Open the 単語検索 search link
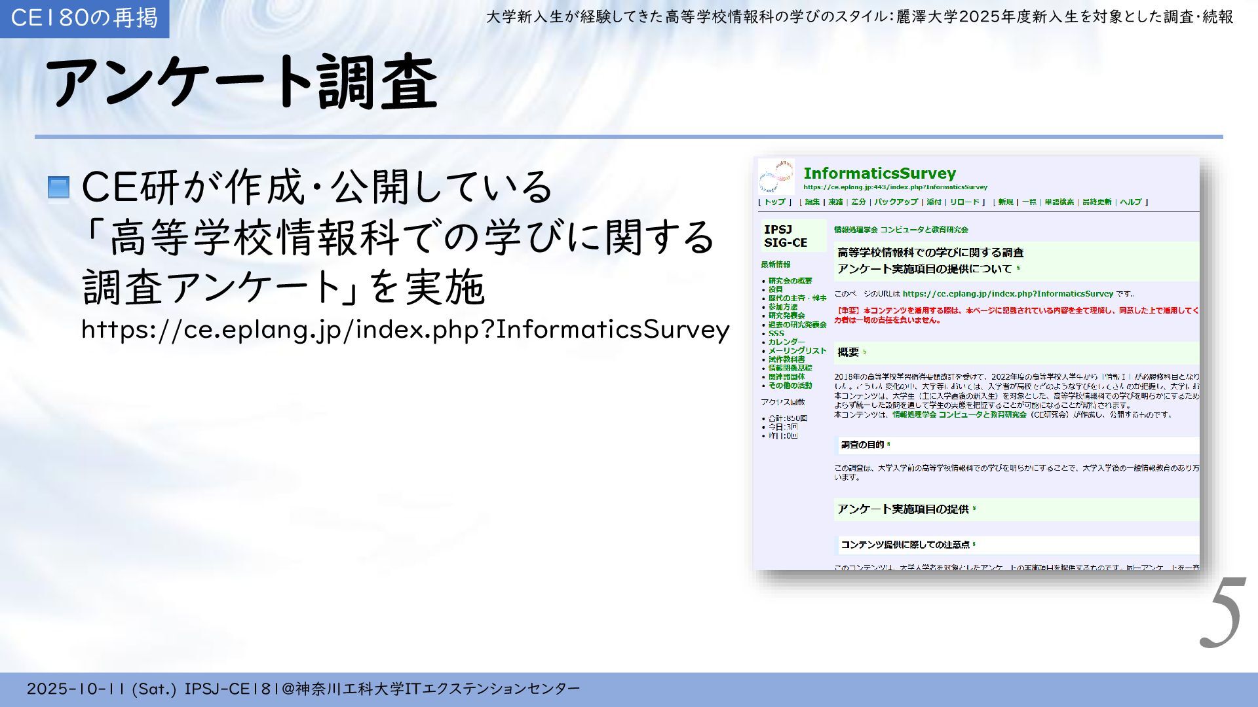This screenshot has height=707, width=1258. [1059, 202]
